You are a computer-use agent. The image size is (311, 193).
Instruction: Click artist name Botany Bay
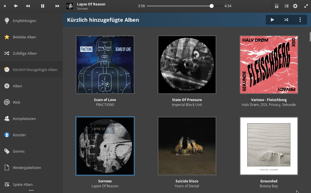click(x=269, y=186)
